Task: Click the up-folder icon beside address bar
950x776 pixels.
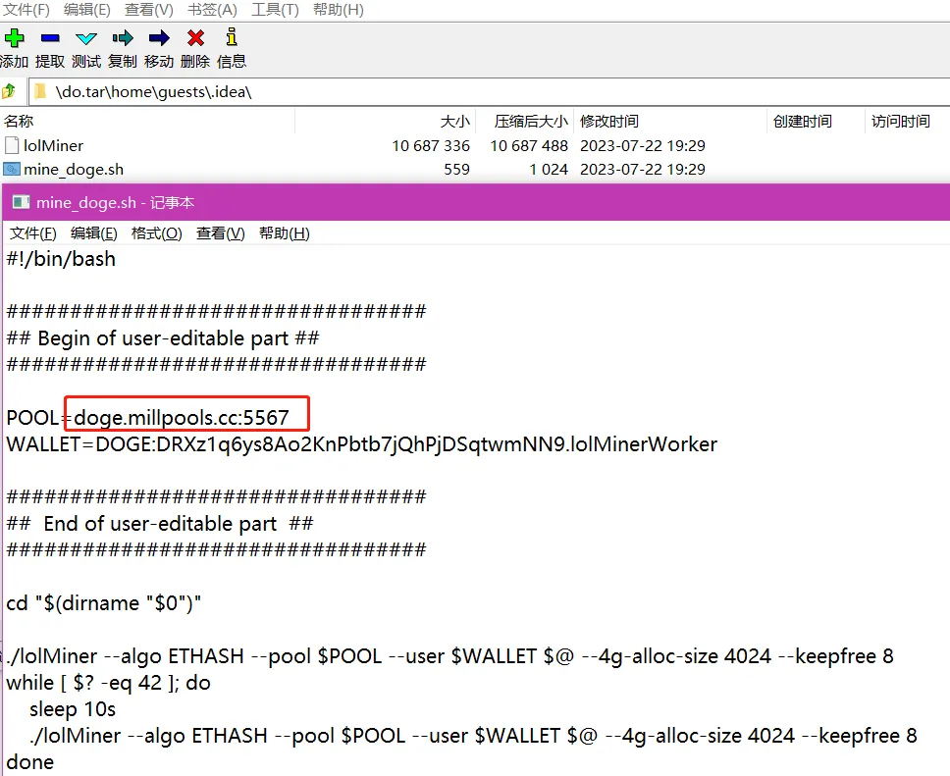Action: click(10, 91)
